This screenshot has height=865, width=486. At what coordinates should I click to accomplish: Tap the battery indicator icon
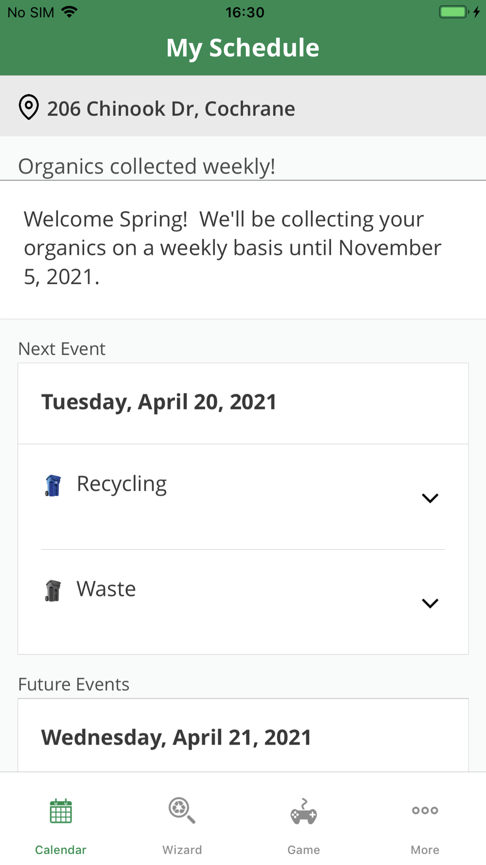click(454, 12)
